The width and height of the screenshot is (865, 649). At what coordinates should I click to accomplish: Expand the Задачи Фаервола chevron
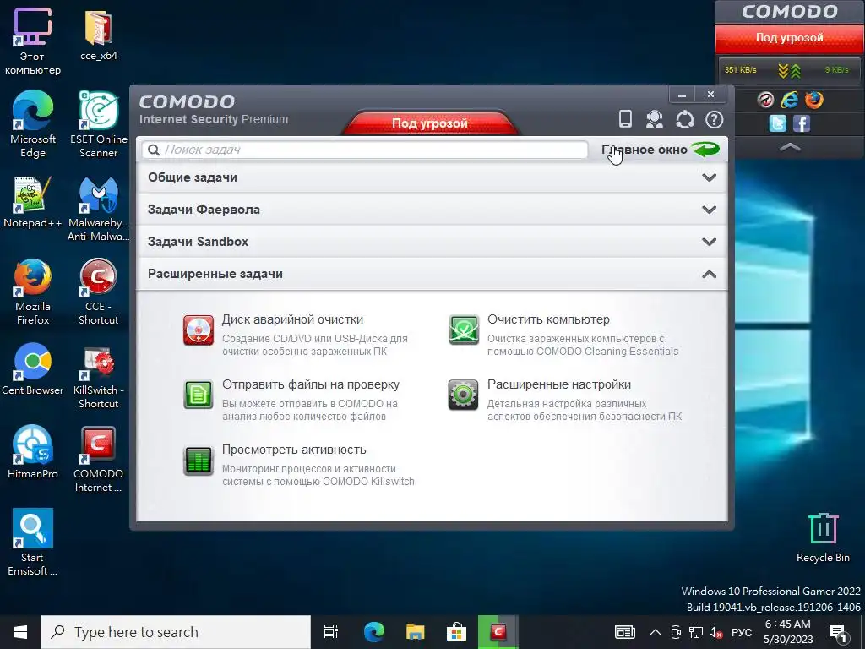coord(709,210)
